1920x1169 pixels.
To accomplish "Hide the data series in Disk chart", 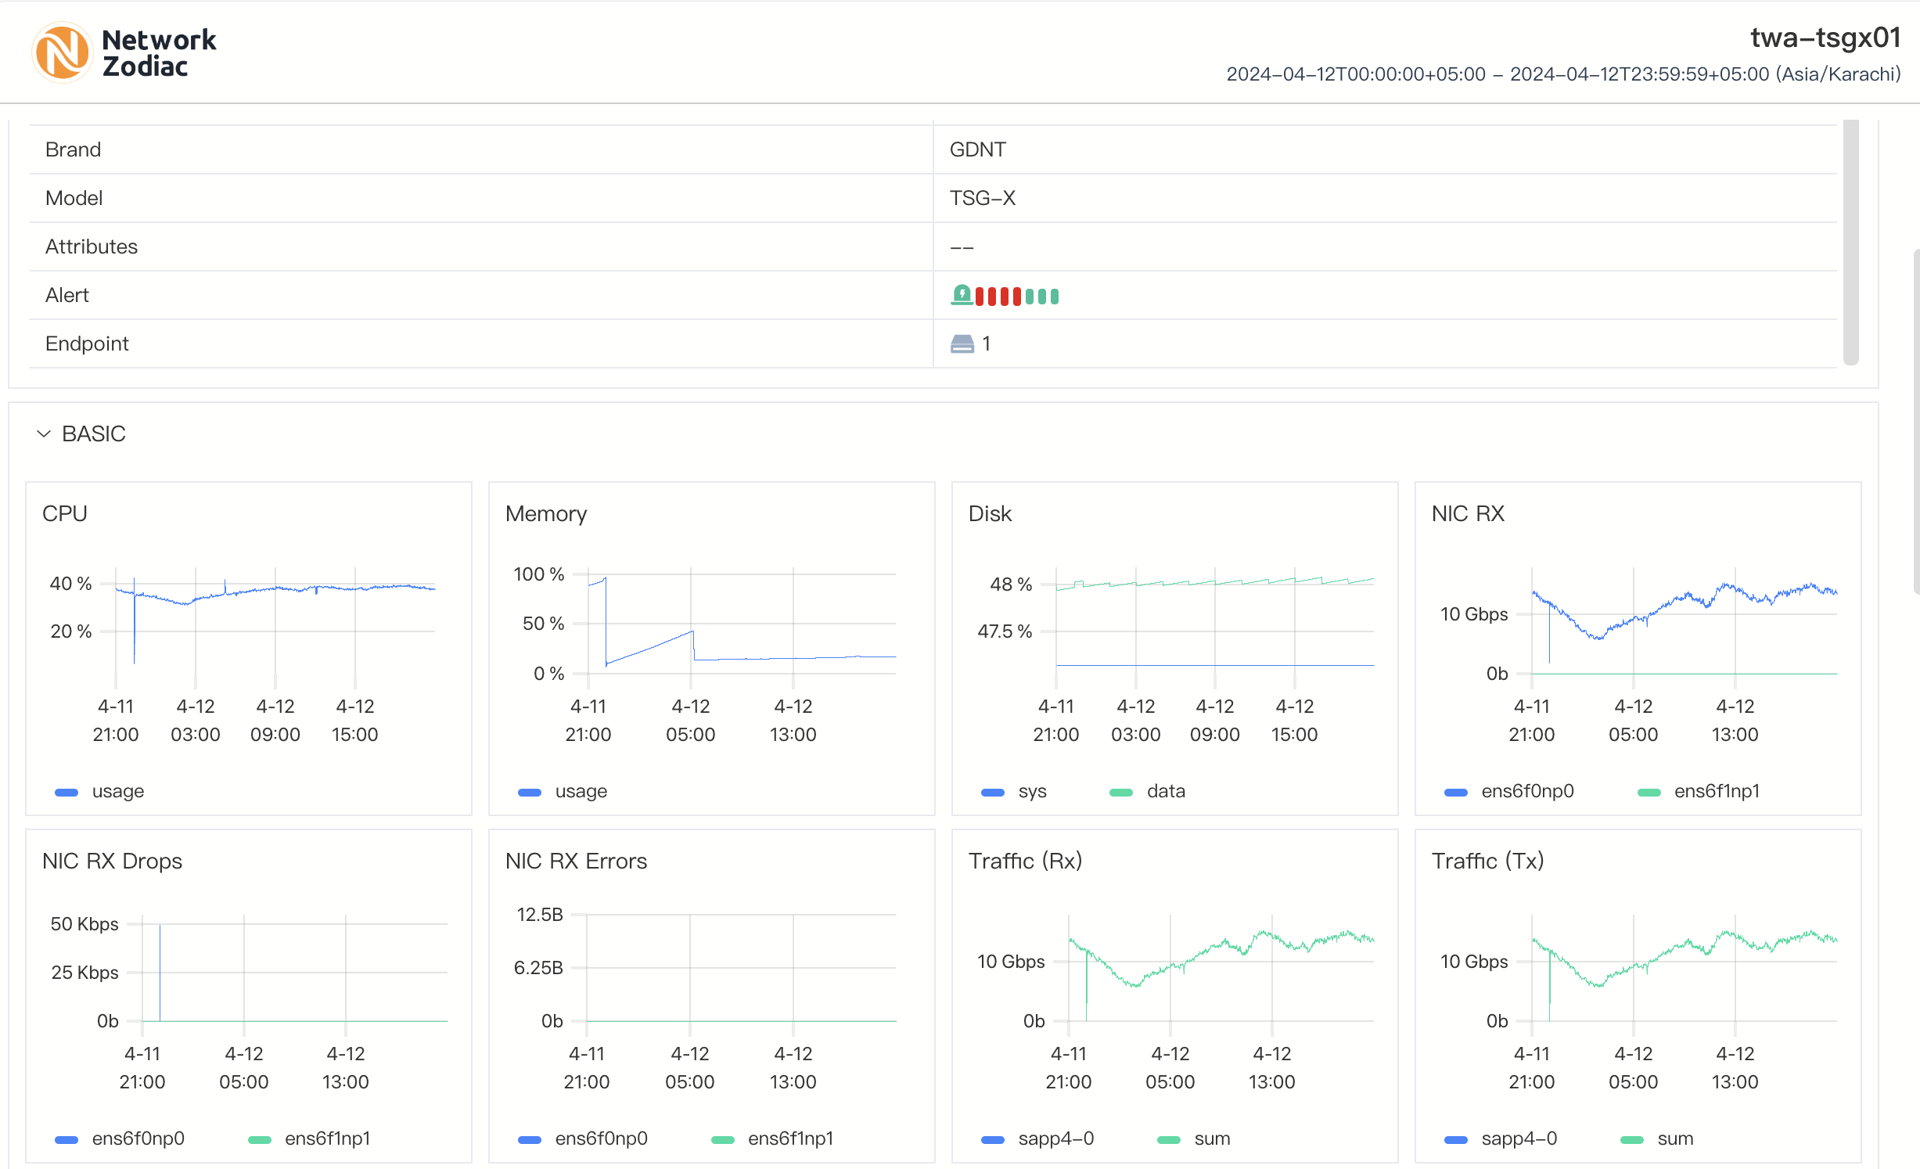I will pos(1165,791).
